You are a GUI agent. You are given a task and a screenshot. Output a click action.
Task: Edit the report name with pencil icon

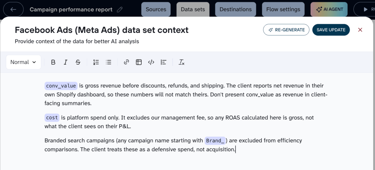120,10
